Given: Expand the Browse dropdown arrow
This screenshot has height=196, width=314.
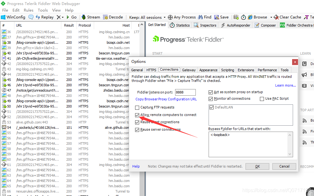Looking at the screenshot, I should coord(271,18).
